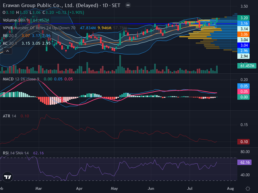Image resolution: width=258 pixels, height=193 pixels.
Task: Click the dark blue 3.04 price label
Action: [243, 45]
